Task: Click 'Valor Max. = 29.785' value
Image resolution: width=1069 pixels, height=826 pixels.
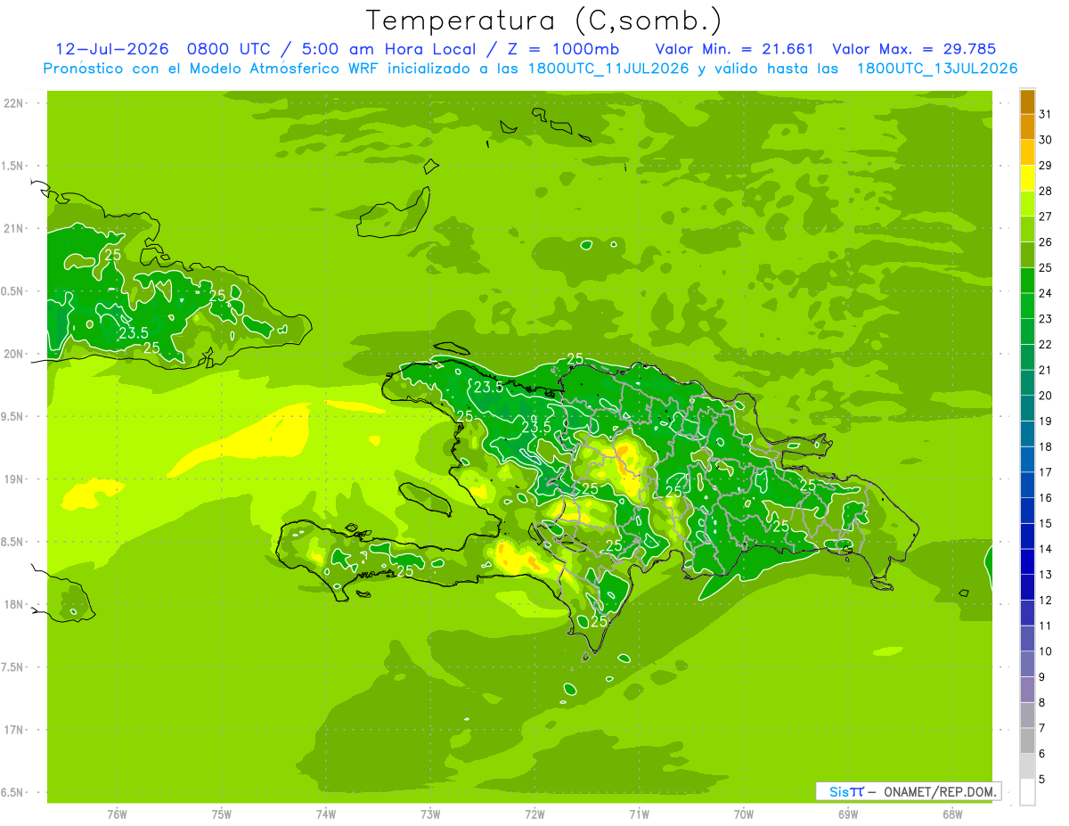Action: point(914,49)
